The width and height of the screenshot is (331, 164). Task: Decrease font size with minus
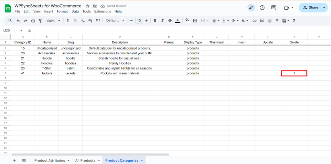(x=131, y=21)
